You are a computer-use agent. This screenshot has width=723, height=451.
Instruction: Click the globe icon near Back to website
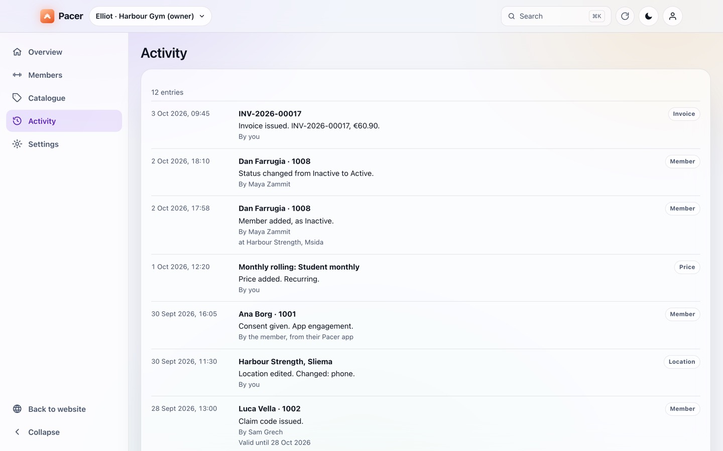[17, 409]
